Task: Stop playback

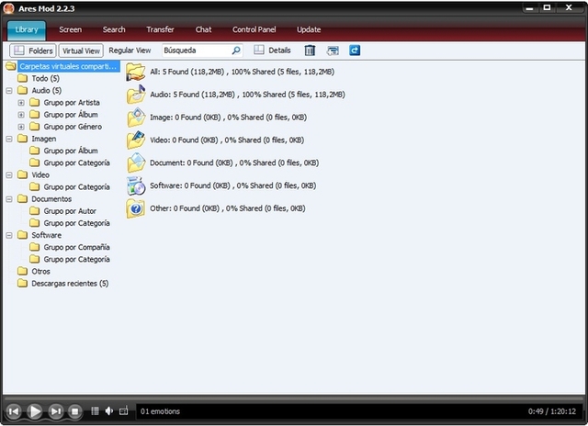Action: 74,411
